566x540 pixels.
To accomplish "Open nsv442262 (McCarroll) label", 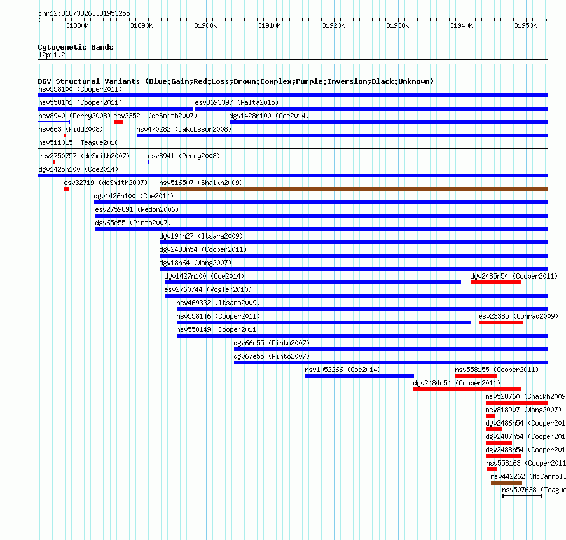I will click(528, 476).
